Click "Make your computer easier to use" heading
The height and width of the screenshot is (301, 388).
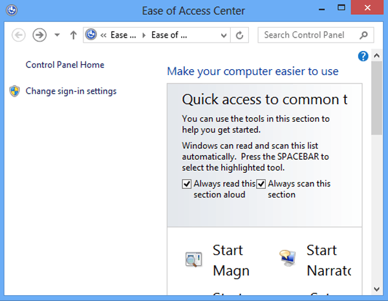click(x=253, y=71)
